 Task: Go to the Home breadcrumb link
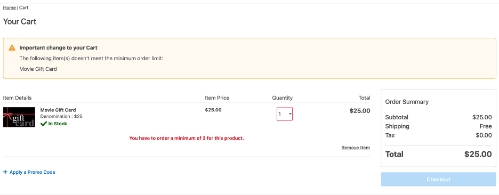[9, 7]
